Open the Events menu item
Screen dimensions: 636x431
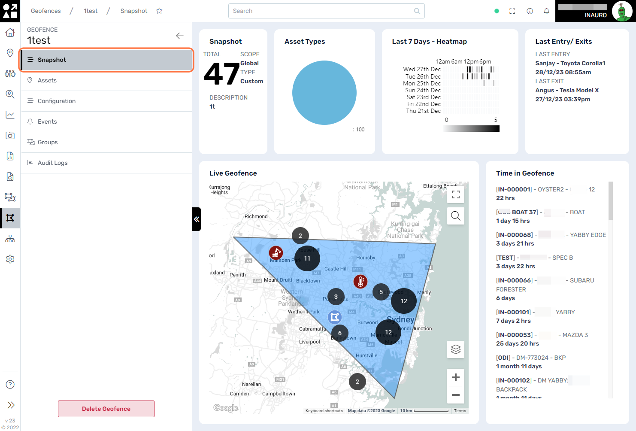coord(106,121)
